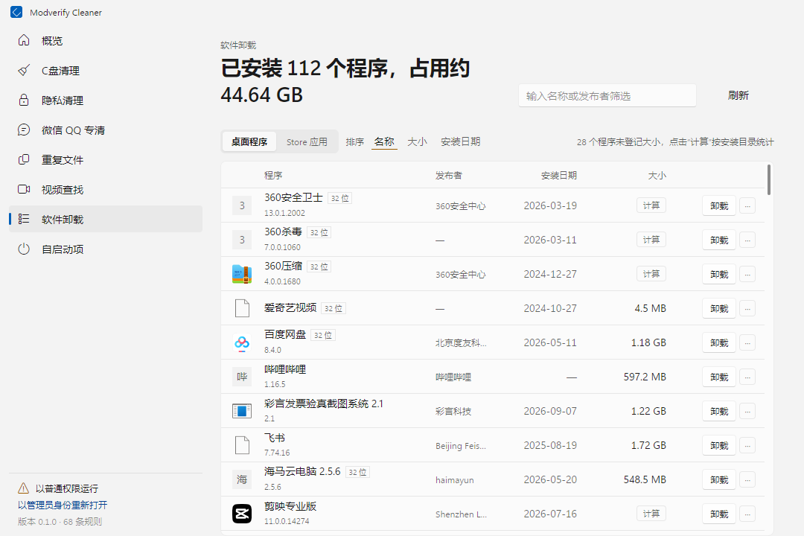Uninstall 360安全卫士 with its 卸载 button
Viewport: 804px width, 536px height.
(x=719, y=205)
